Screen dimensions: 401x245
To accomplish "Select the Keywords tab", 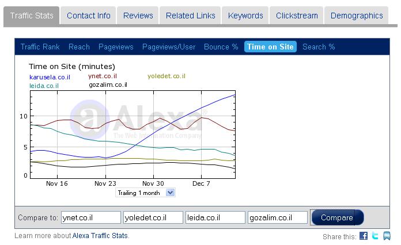I will pyautogui.click(x=245, y=16).
